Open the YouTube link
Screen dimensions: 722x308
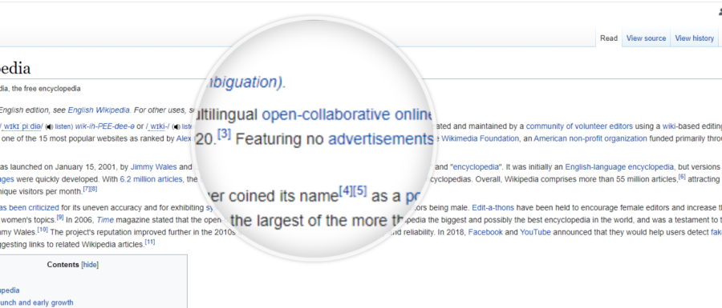(536, 232)
